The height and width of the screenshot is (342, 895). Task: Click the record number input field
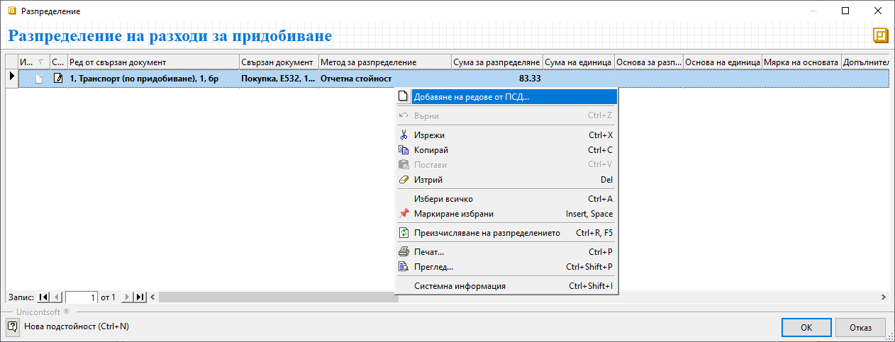[x=82, y=297]
